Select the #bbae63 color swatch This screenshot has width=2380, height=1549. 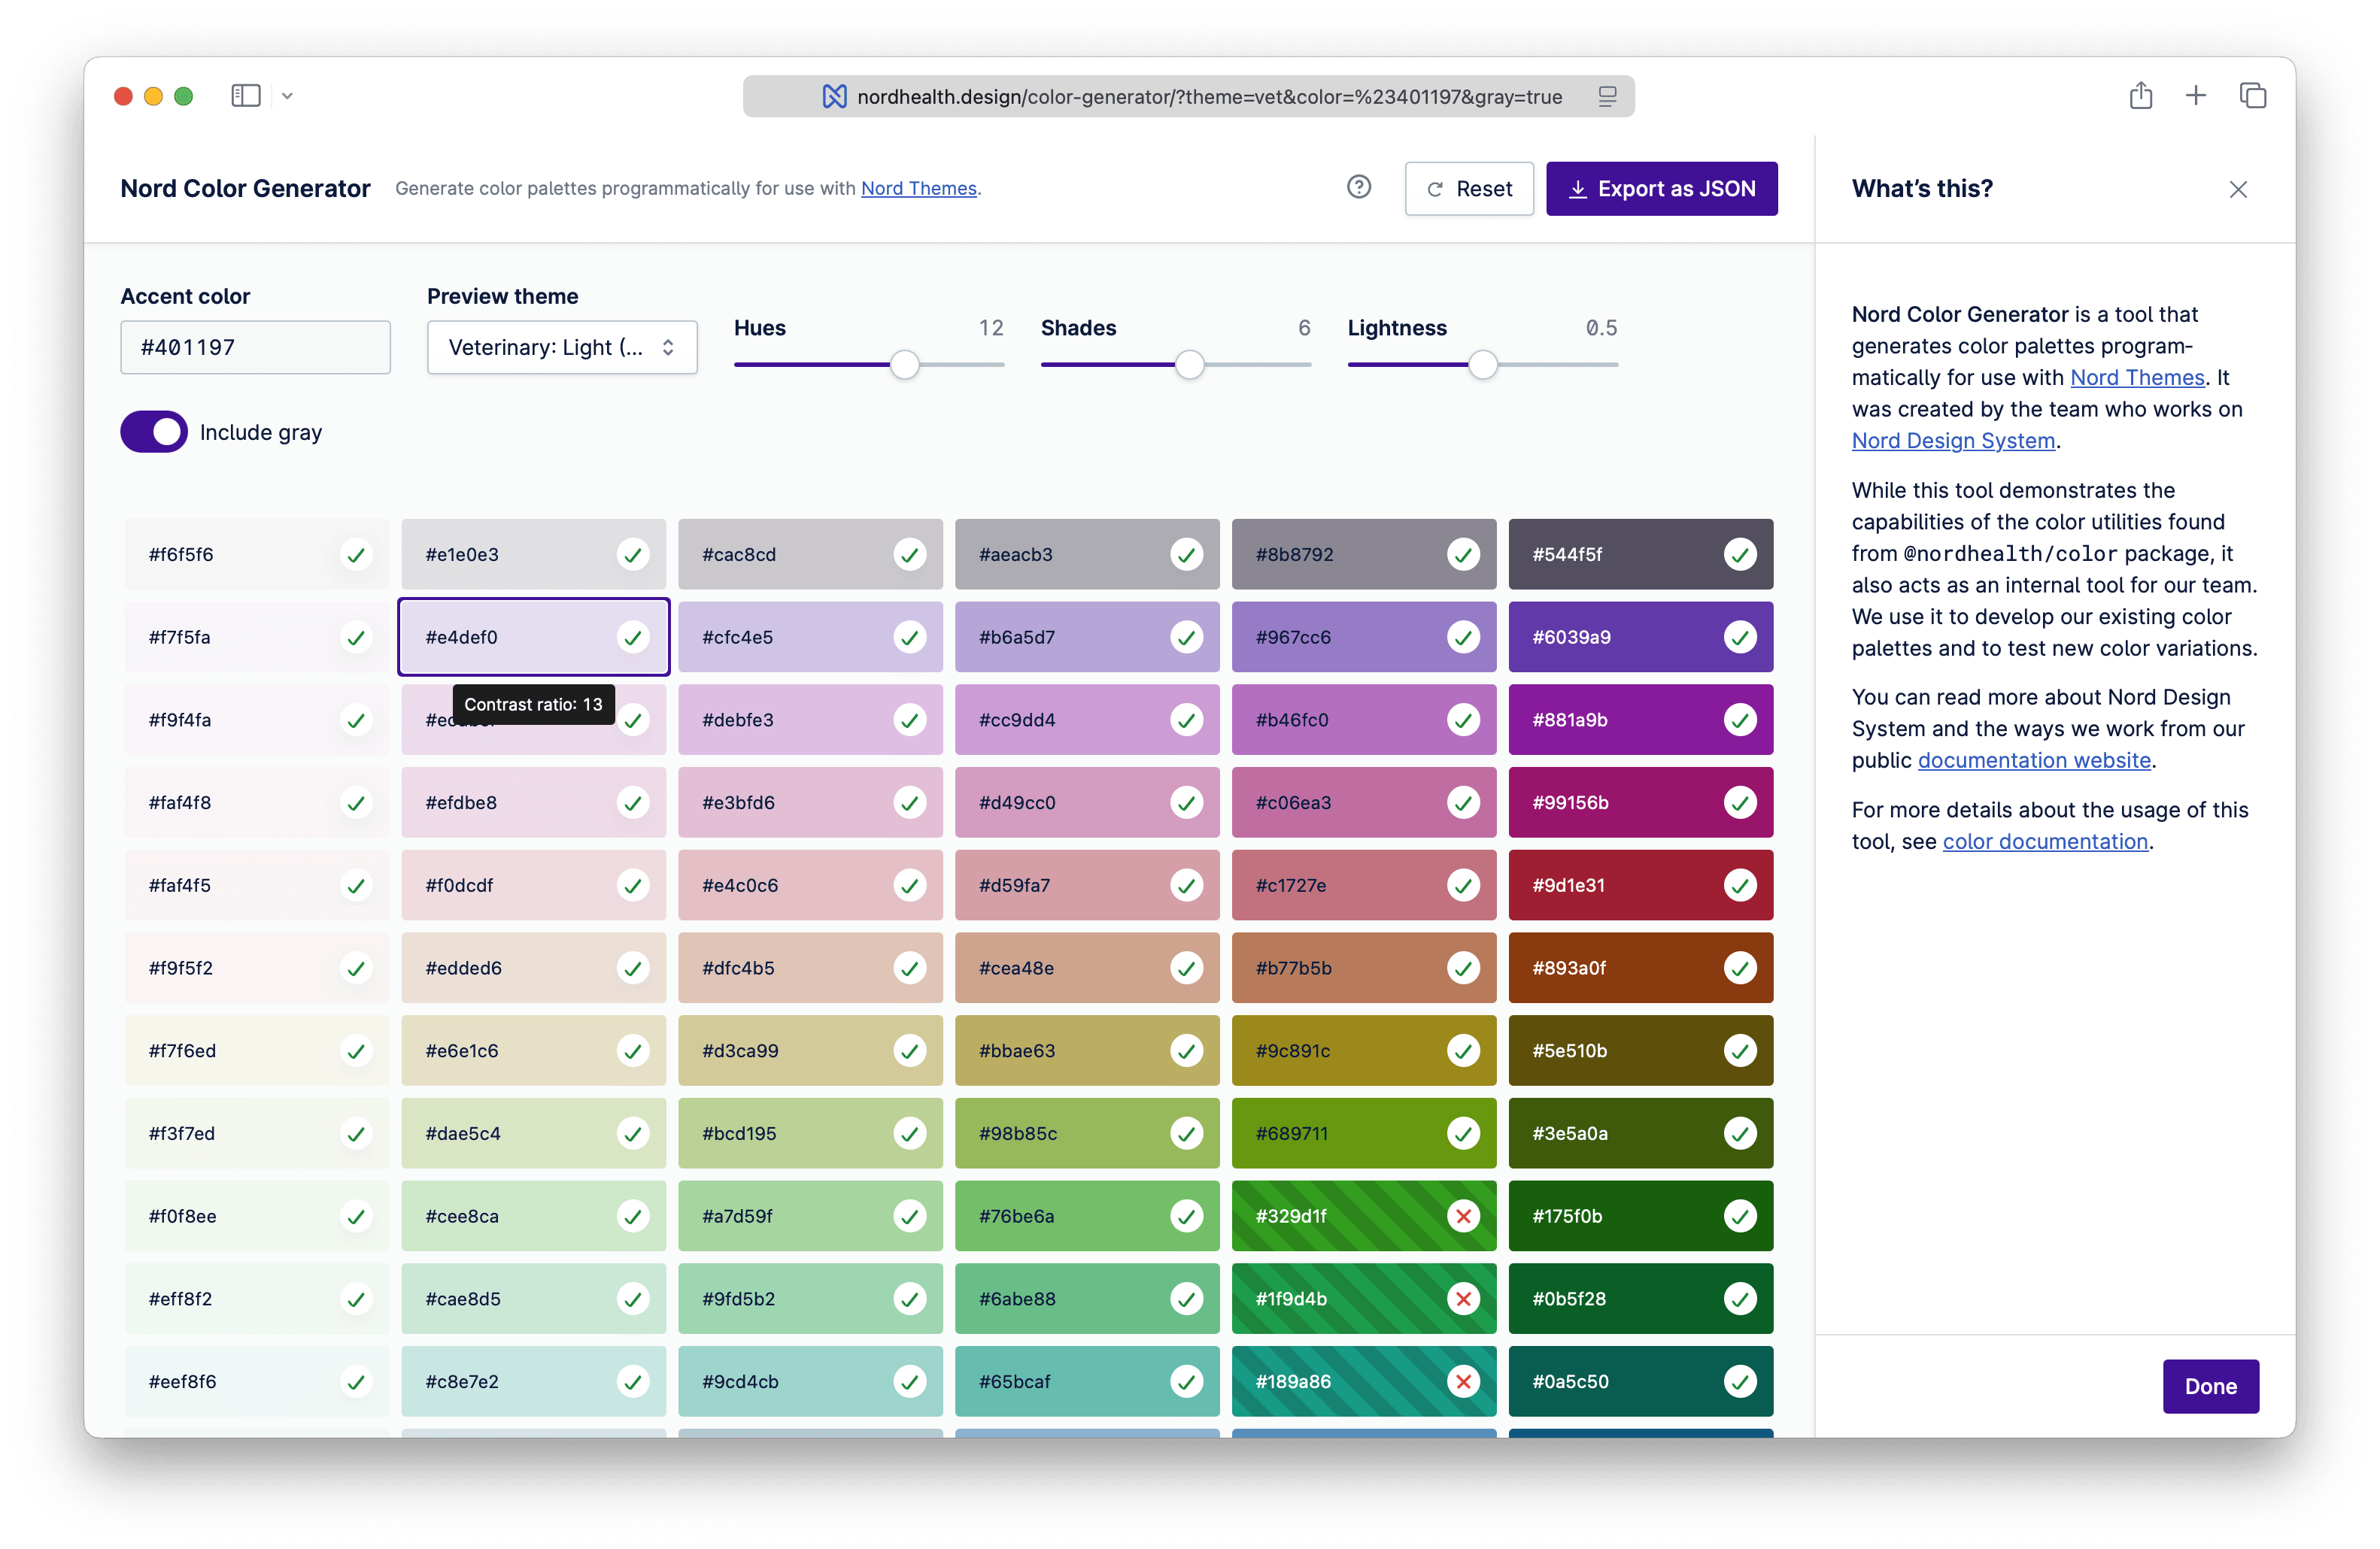click(1087, 1050)
